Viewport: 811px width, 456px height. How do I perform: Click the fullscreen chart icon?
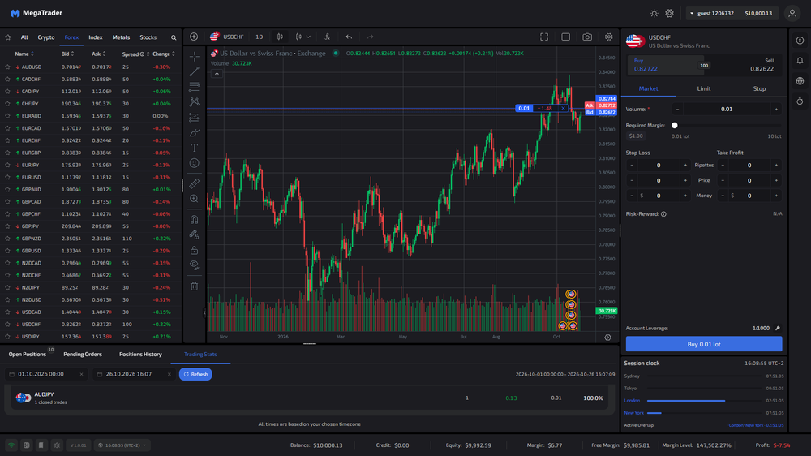pyautogui.click(x=544, y=37)
